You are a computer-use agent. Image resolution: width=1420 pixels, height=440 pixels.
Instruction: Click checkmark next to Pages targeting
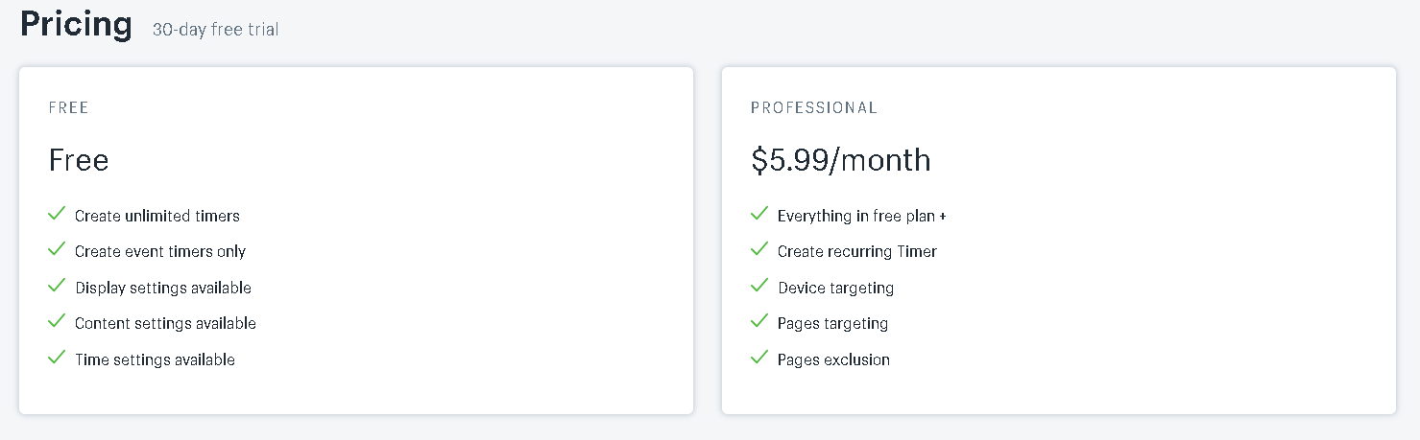click(759, 321)
